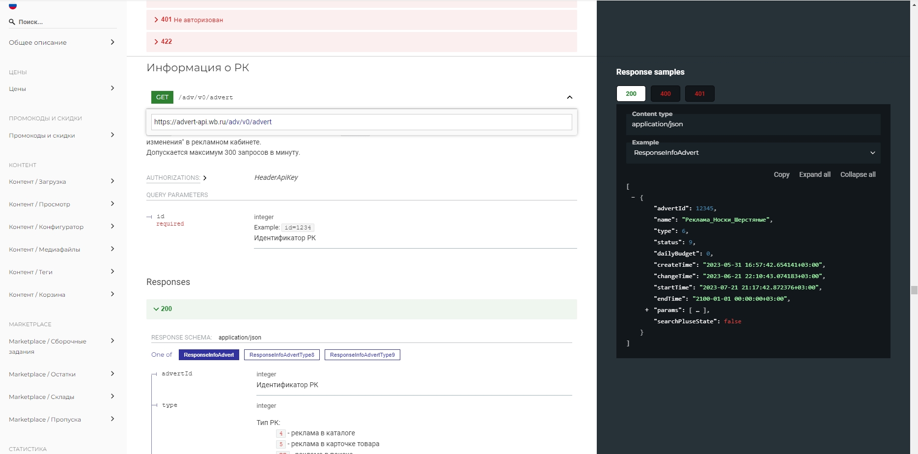This screenshot has width=918, height=454.
Task: Select the ResponseInfoAdvertType8 schema option
Action: [281, 355]
